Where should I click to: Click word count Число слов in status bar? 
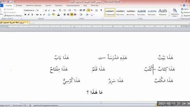point(19,106)
